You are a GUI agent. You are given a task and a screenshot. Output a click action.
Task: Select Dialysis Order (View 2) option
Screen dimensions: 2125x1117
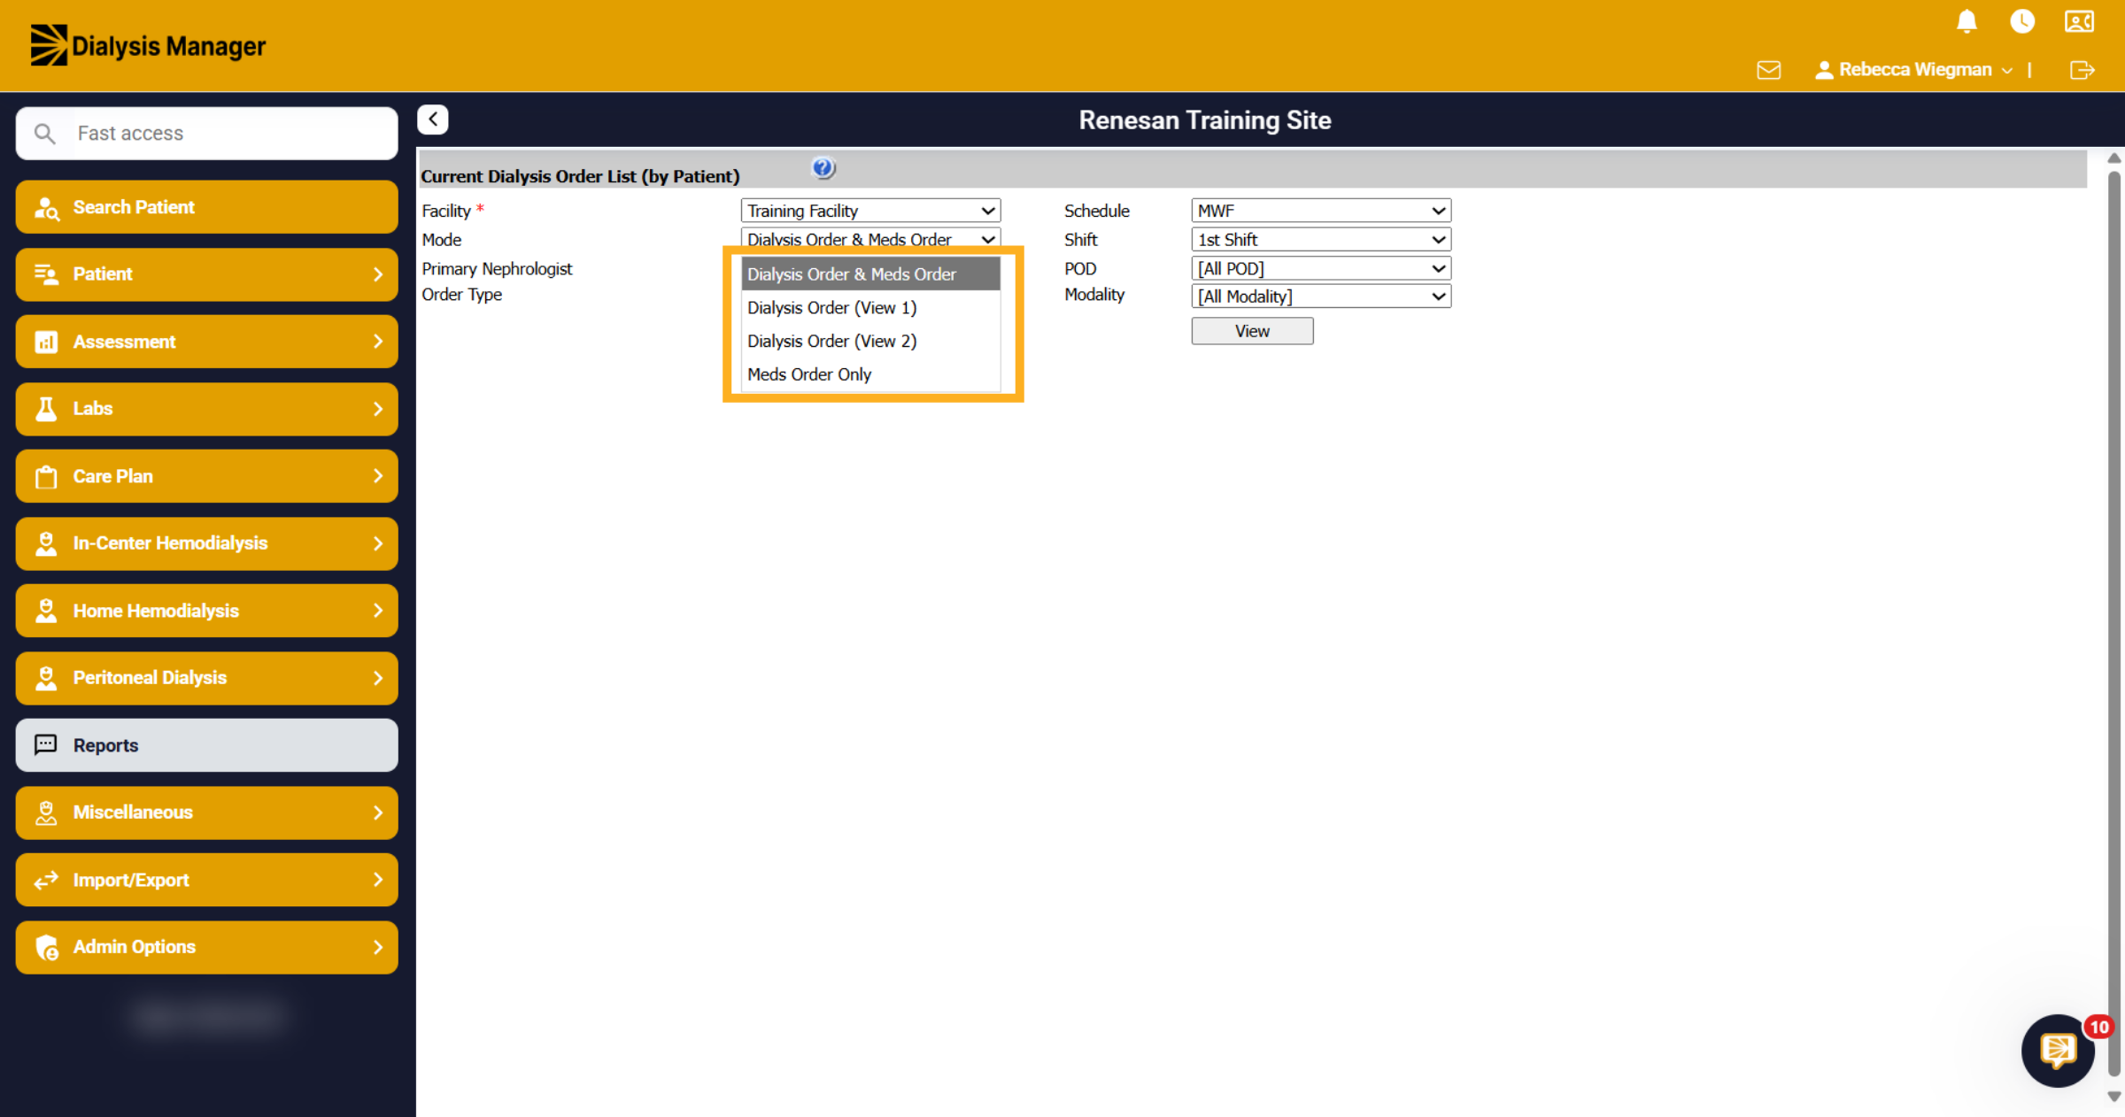coord(870,341)
